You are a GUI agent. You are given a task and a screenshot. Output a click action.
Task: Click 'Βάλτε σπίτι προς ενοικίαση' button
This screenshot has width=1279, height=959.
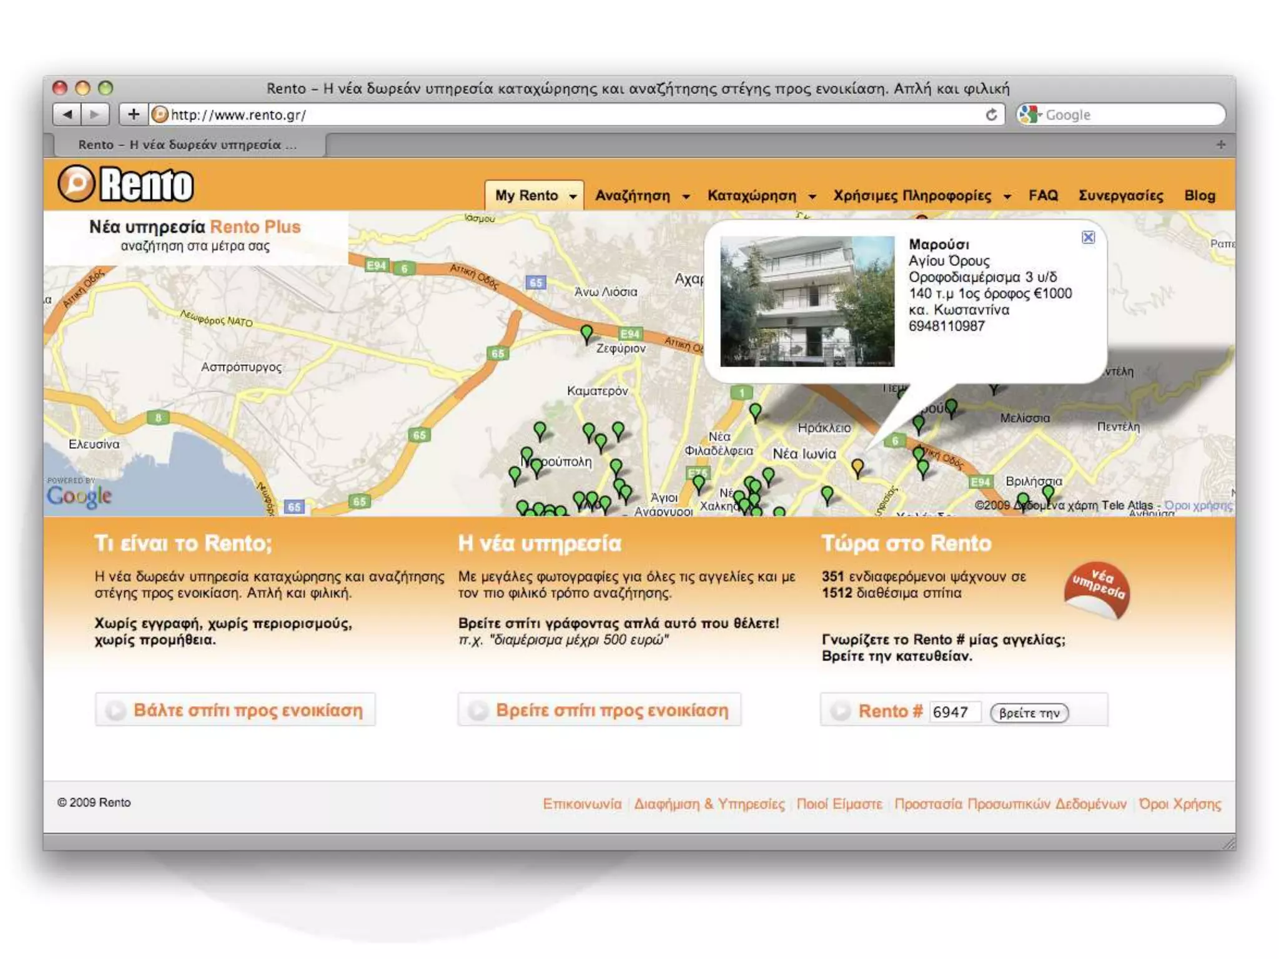(235, 710)
